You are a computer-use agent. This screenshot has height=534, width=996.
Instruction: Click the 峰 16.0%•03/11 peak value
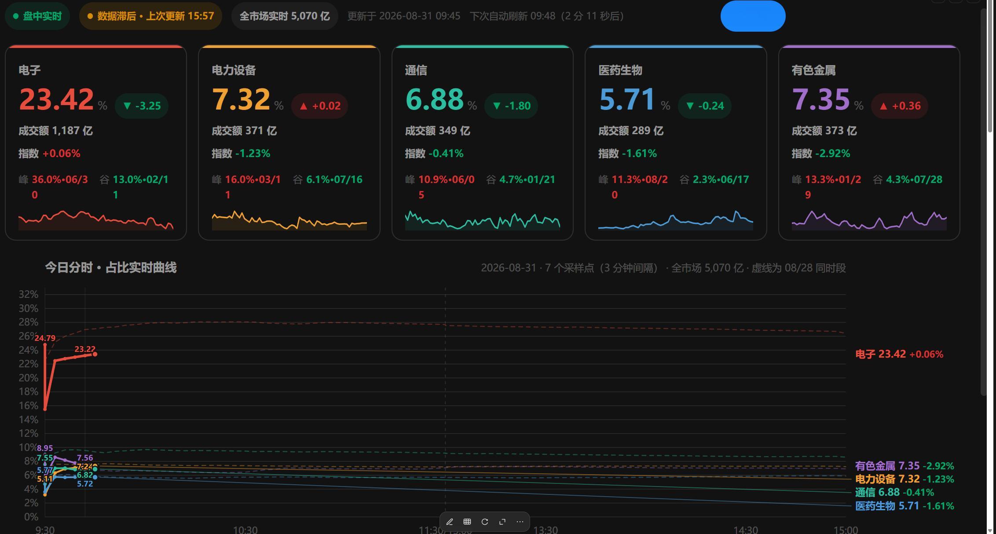pos(246,187)
